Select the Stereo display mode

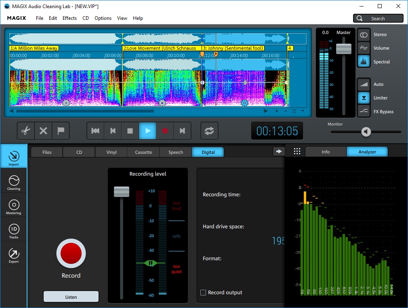click(x=363, y=34)
